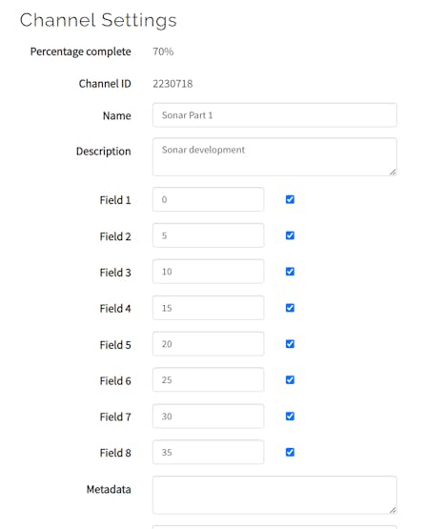The image size is (425, 529).
Task: Toggle the Field 4 checkbox
Action: click(x=290, y=308)
